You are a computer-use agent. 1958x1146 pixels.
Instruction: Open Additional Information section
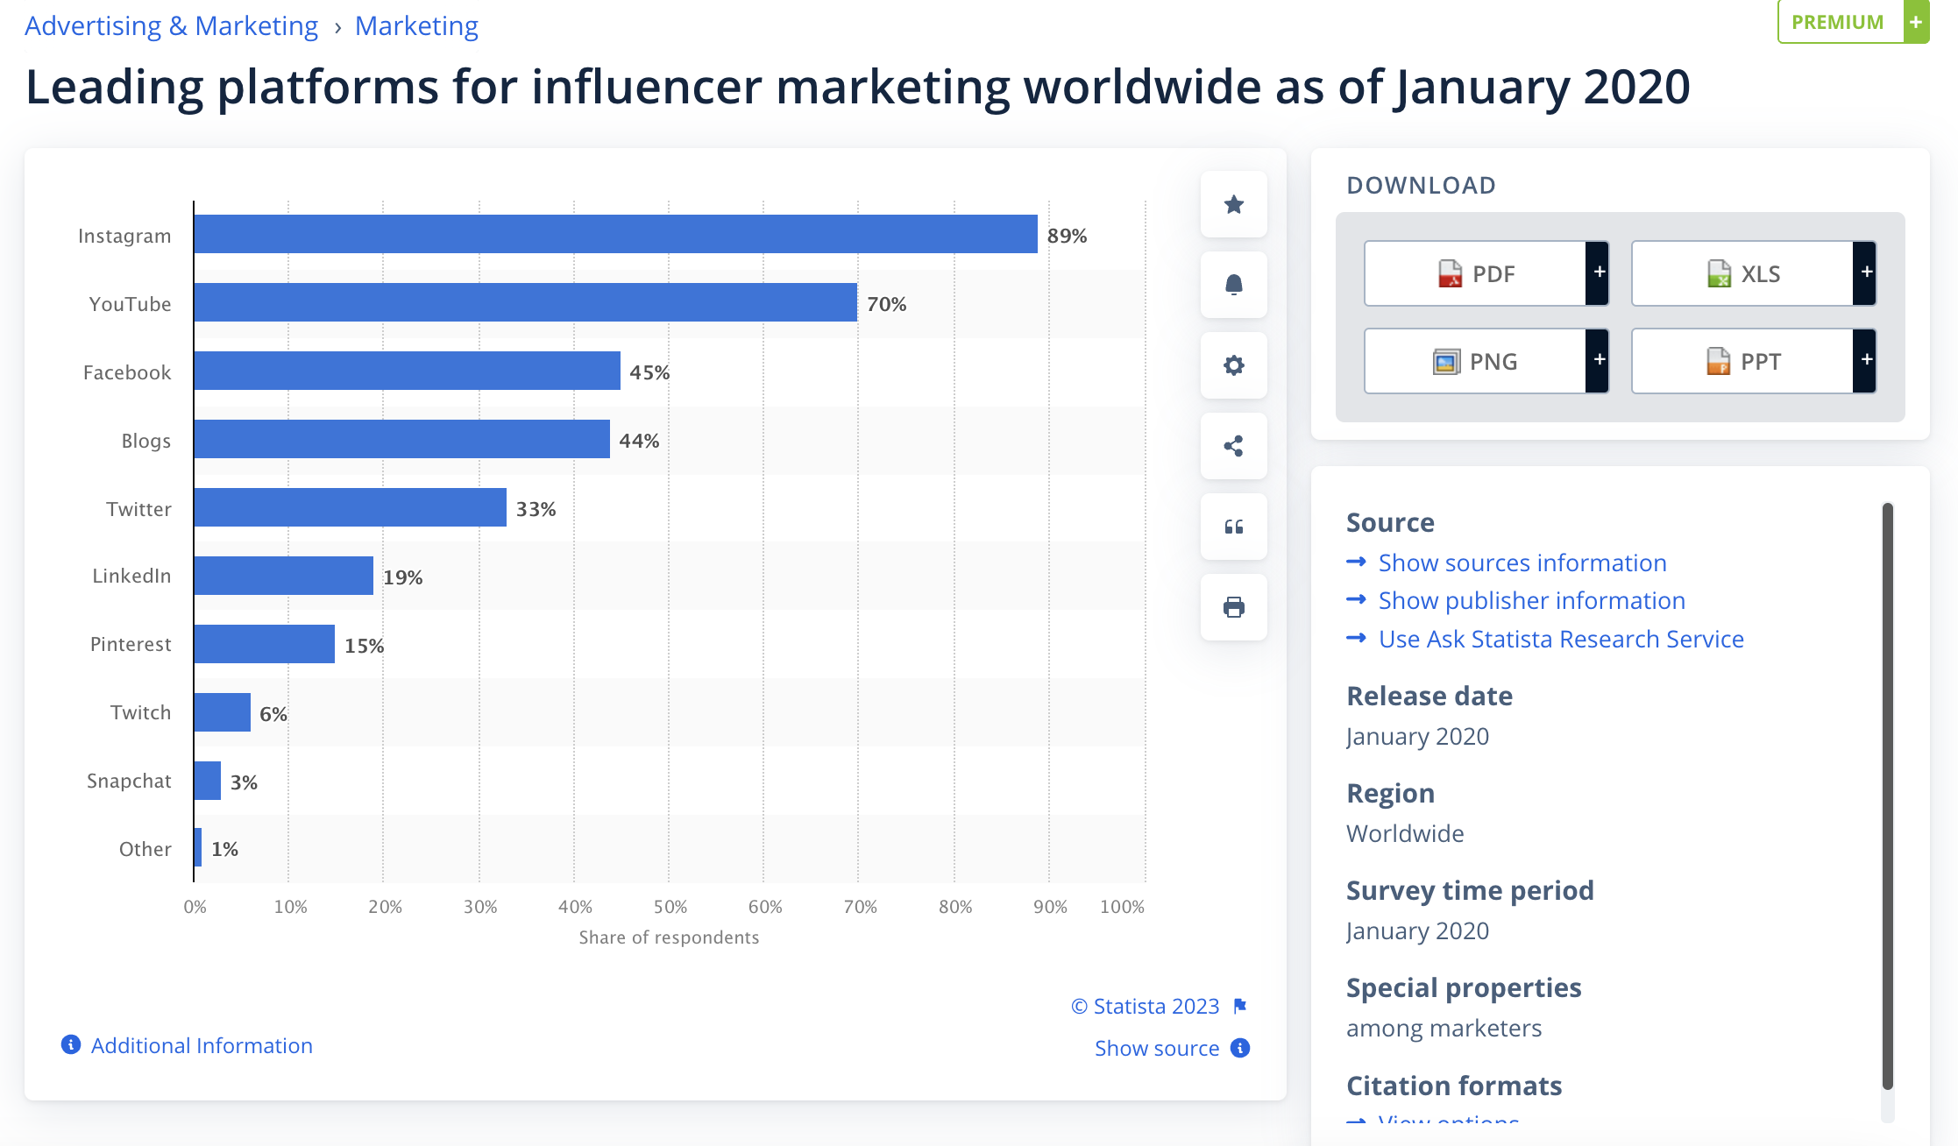tap(201, 1045)
